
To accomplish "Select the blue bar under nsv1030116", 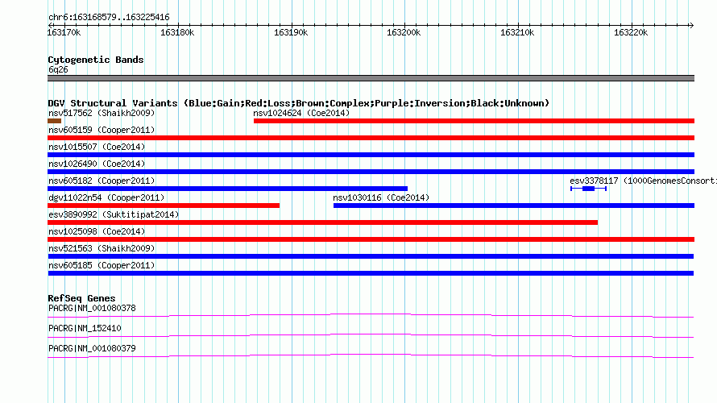I will (514, 206).
